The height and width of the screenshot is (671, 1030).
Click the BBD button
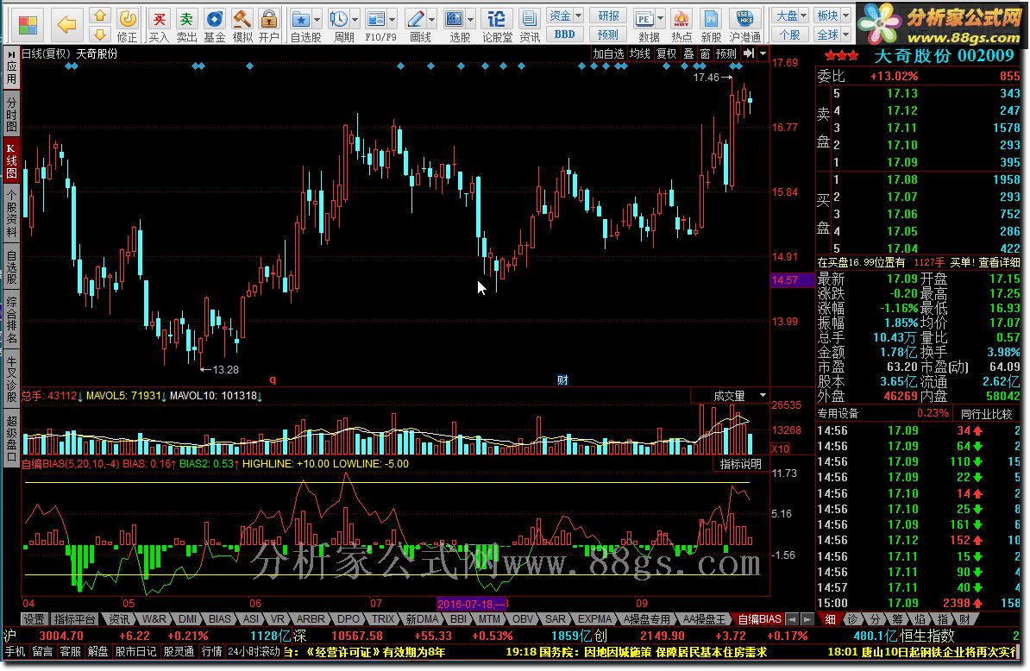[x=565, y=34]
